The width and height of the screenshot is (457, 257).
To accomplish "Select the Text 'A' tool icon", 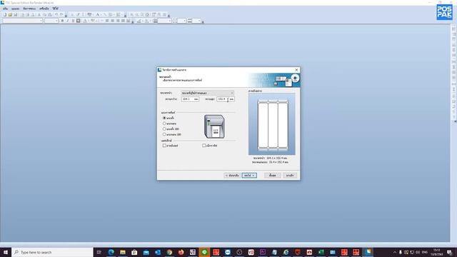I will (98, 14).
